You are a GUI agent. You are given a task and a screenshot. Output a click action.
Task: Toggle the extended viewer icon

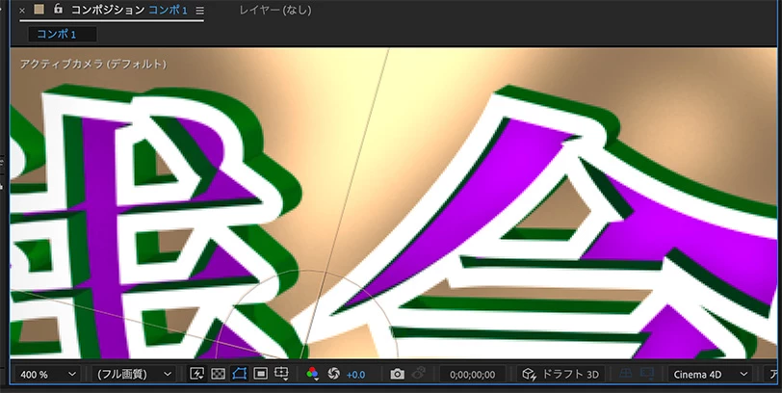coord(647,374)
